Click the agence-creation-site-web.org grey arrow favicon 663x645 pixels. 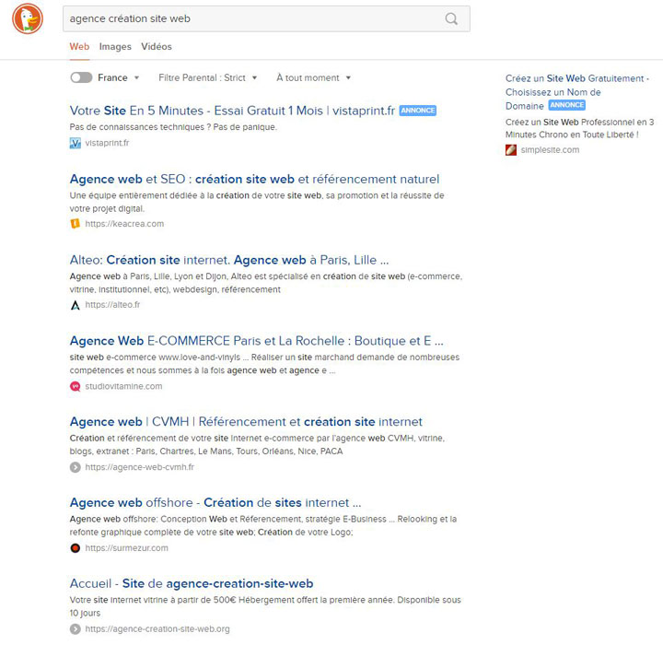[x=76, y=629]
